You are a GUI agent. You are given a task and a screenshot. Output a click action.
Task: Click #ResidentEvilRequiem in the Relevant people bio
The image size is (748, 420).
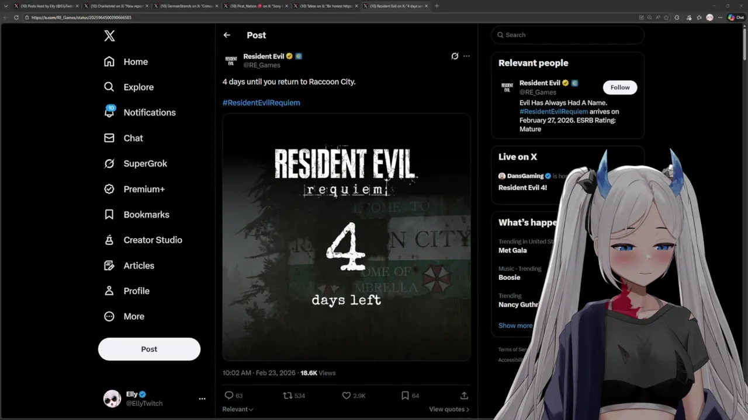(x=553, y=111)
